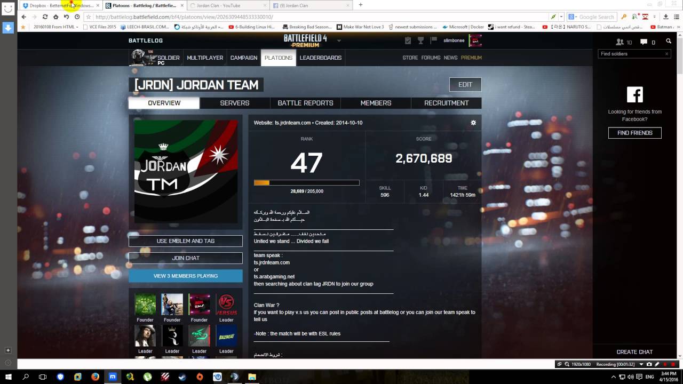Launch Firefox from the taskbar
This screenshot has width=683, height=384.
click(95, 377)
